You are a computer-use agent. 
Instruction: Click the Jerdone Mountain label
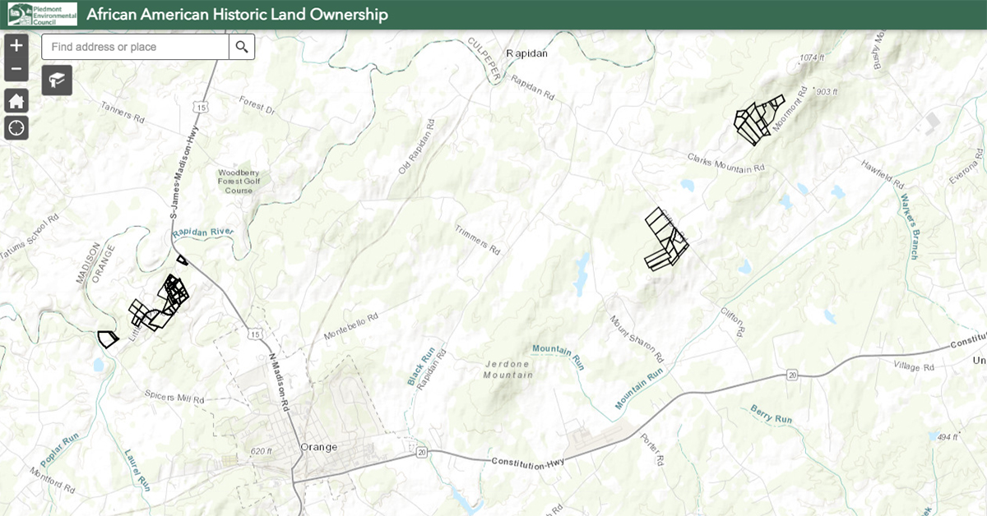point(508,369)
